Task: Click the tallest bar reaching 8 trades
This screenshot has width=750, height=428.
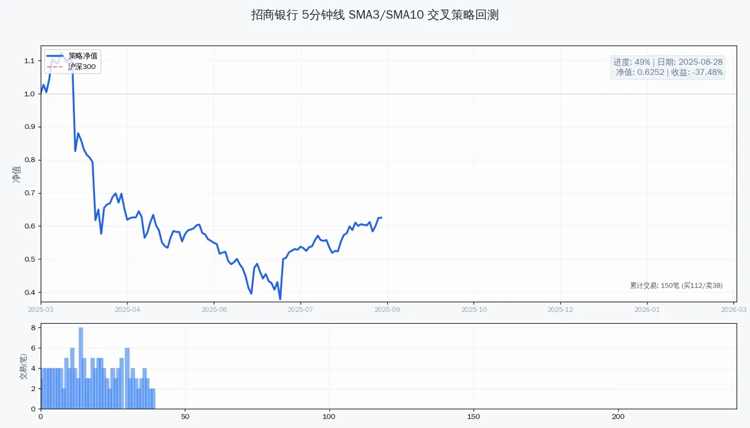Action: pos(81,368)
